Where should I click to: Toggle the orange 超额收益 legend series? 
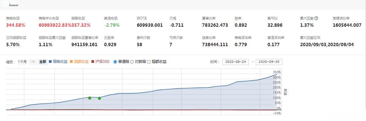coord(79,62)
